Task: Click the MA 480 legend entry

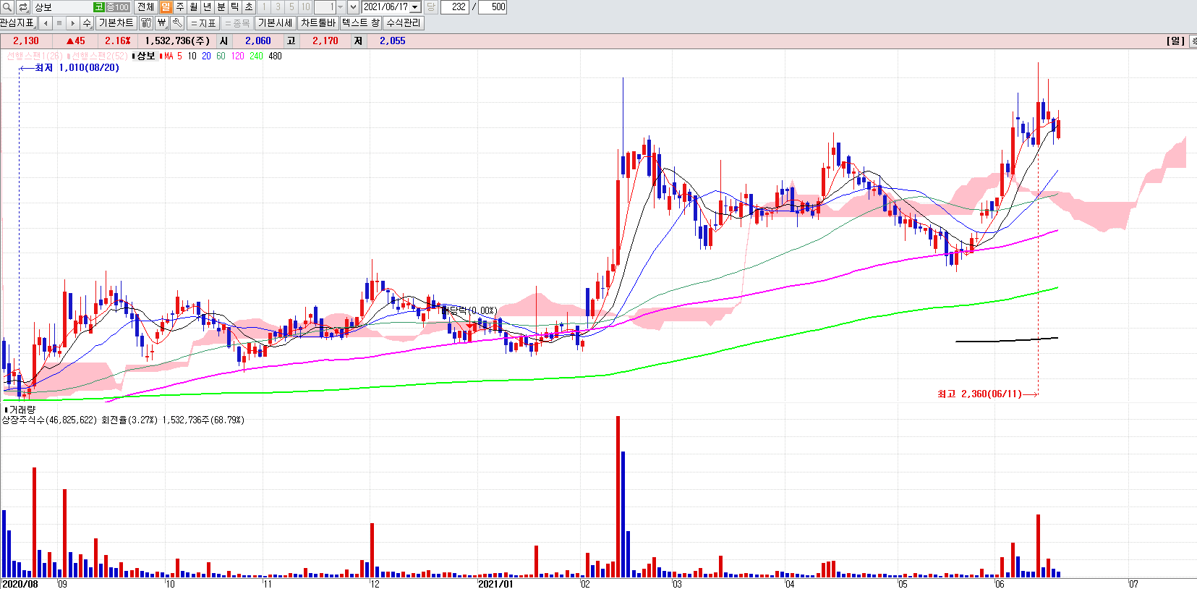Action: (x=275, y=56)
